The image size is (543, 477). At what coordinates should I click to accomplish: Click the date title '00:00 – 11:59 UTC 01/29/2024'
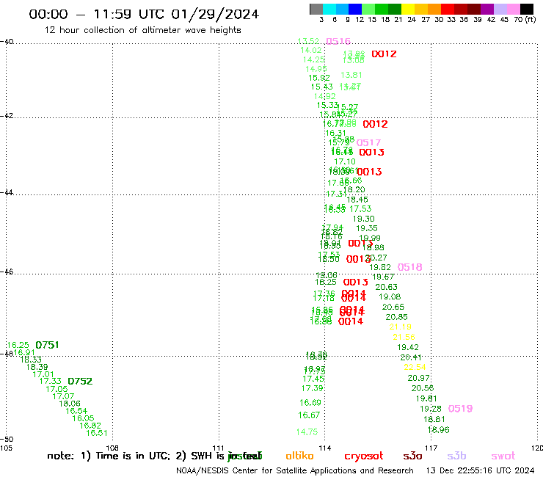[x=144, y=14]
